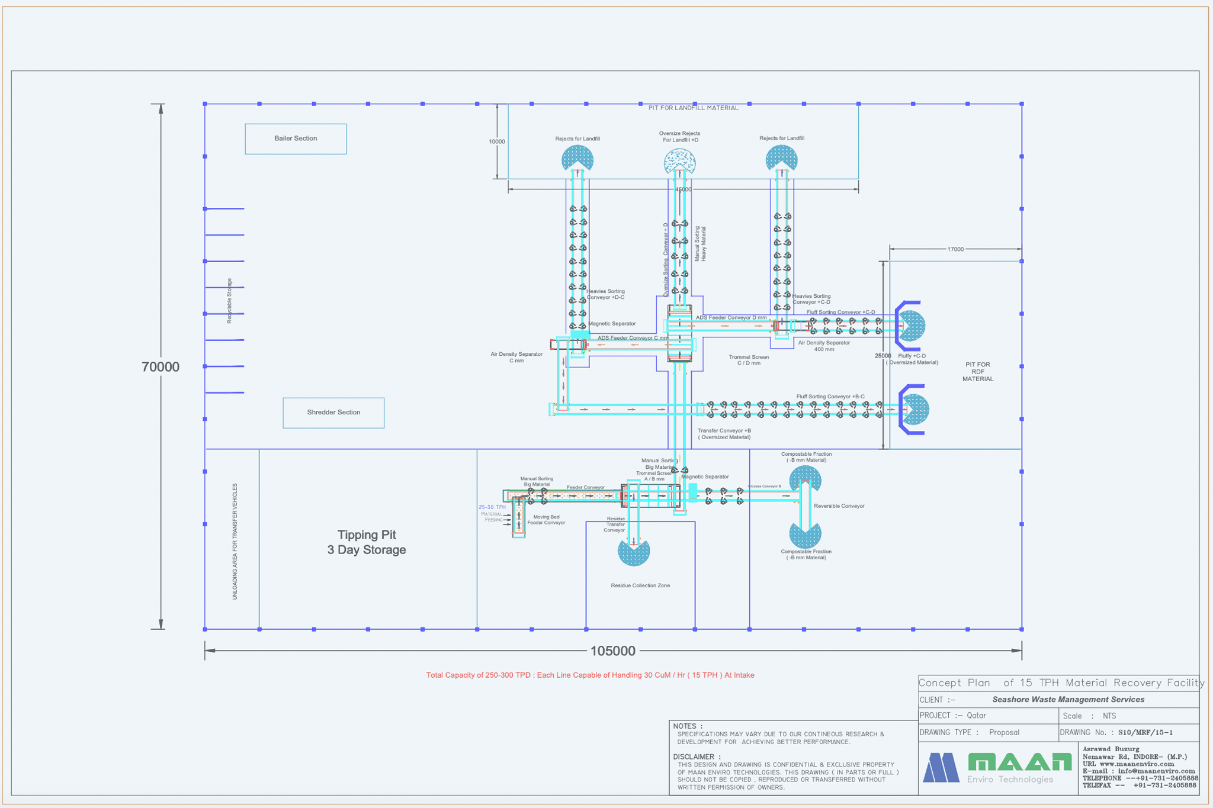Click the red Total Capacity of 250-300 TPD note

tap(590, 675)
